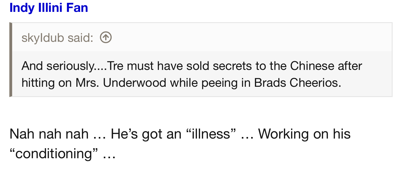Click the word 'Brads' in the quote
402x186 pixels.
[270, 82]
